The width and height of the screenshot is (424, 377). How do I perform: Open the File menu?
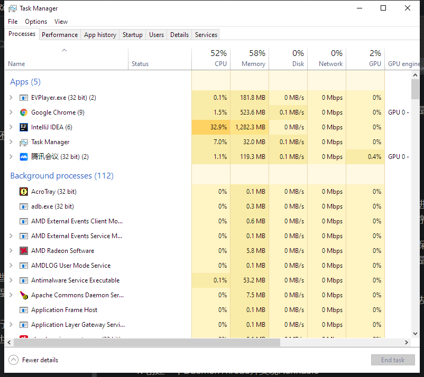pyautogui.click(x=13, y=22)
